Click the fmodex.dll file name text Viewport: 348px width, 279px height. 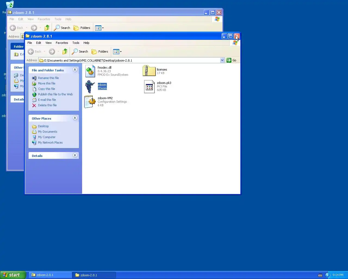click(104, 68)
